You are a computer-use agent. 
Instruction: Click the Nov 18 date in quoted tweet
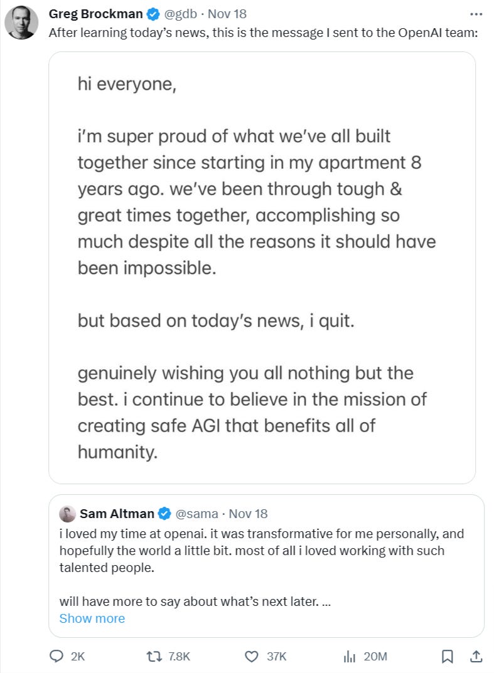pyautogui.click(x=248, y=514)
